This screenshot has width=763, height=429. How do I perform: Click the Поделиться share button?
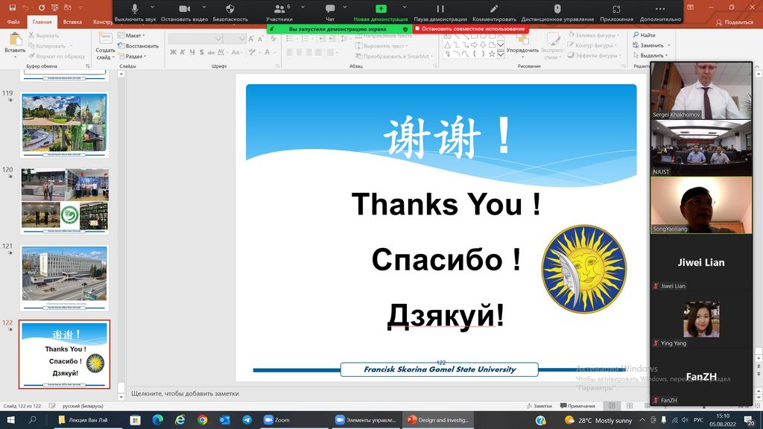[735, 22]
